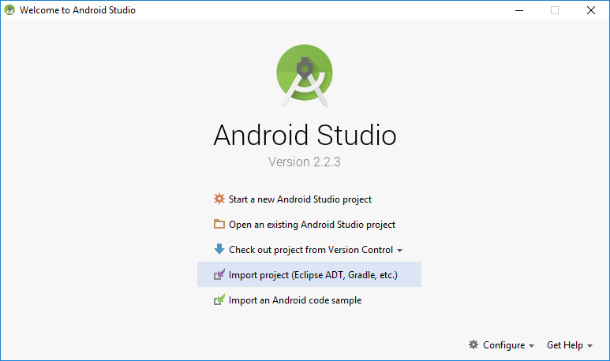Click the blue download arrow Version Control icon
Viewport: 610px width, 361px height.
[219, 249]
